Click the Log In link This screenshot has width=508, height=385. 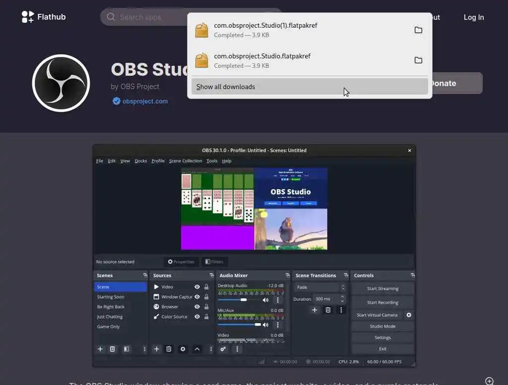pos(474,17)
